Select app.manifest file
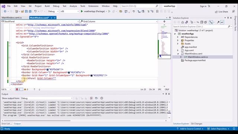238x134 pixels. click(x=191, y=47)
